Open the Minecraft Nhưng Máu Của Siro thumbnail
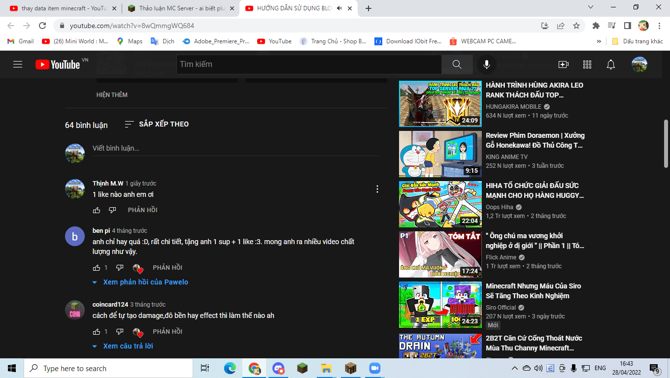 click(440, 305)
